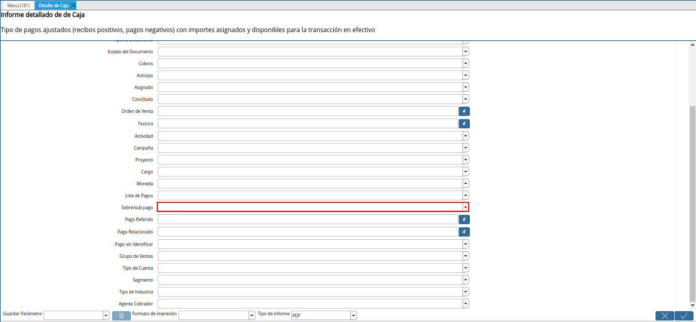The width and height of the screenshot is (696, 322).
Task: Click inside the Guardar Parámetro field
Action: [73, 315]
